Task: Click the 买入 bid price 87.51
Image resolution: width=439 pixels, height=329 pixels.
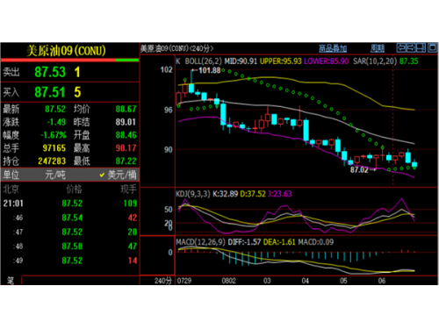Action: (x=50, y=92)
